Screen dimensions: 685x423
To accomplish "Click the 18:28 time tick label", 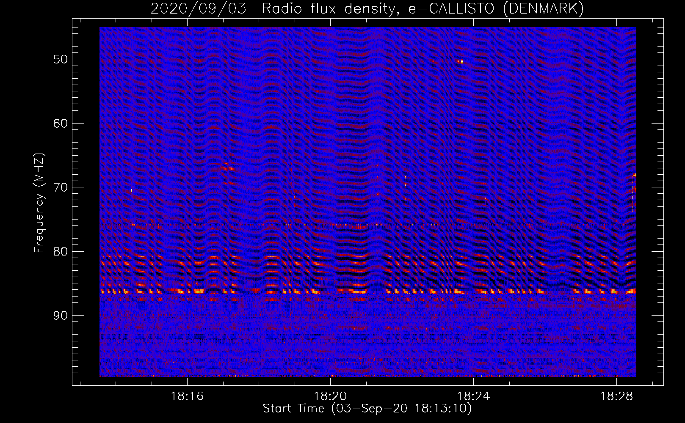I will [x=616, y=396].
